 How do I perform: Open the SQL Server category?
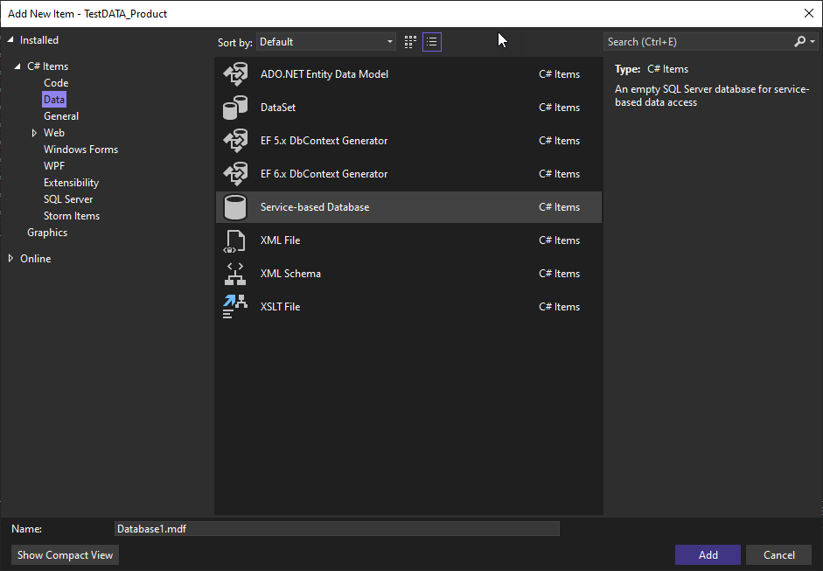68,199
